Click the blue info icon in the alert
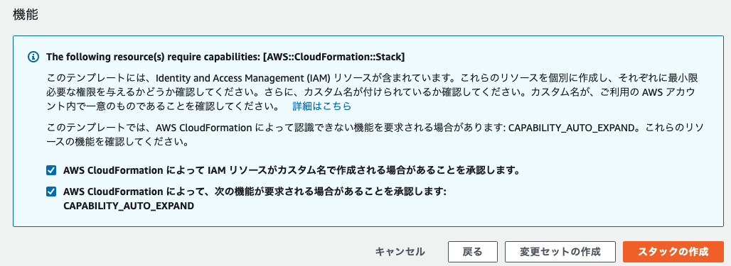 (x=33, y=57)
